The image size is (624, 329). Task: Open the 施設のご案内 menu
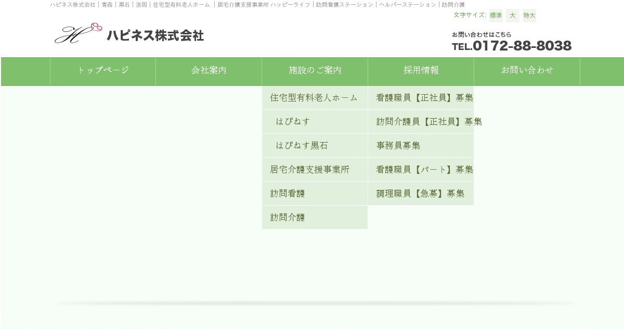coord(315,71)
